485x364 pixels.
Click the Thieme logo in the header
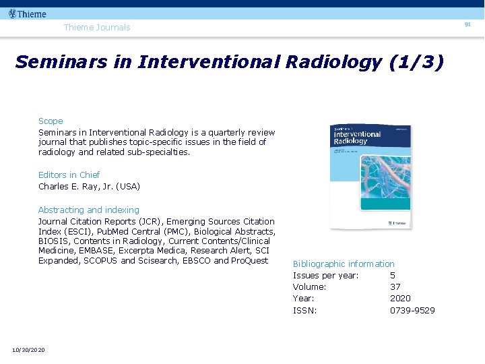click(x=28, y=14)
